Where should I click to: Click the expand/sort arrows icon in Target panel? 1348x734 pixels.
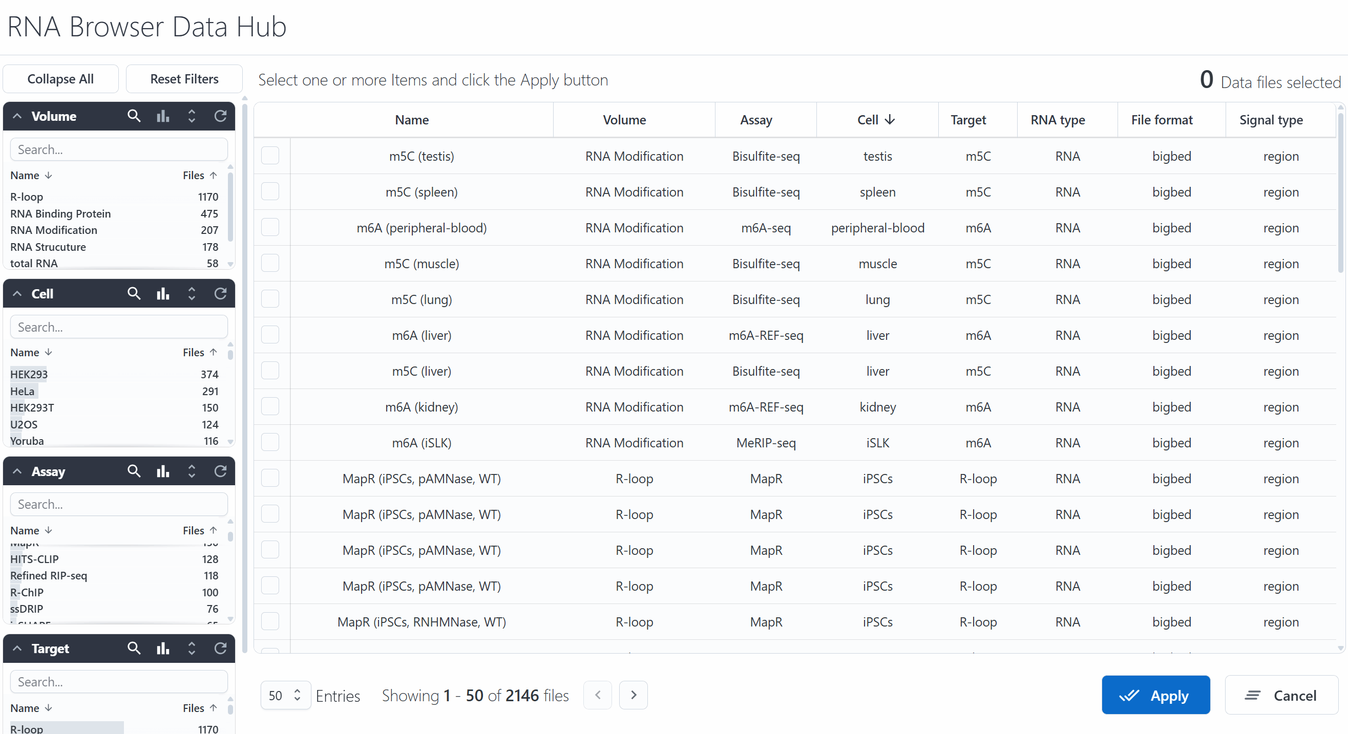coord(192,649)
